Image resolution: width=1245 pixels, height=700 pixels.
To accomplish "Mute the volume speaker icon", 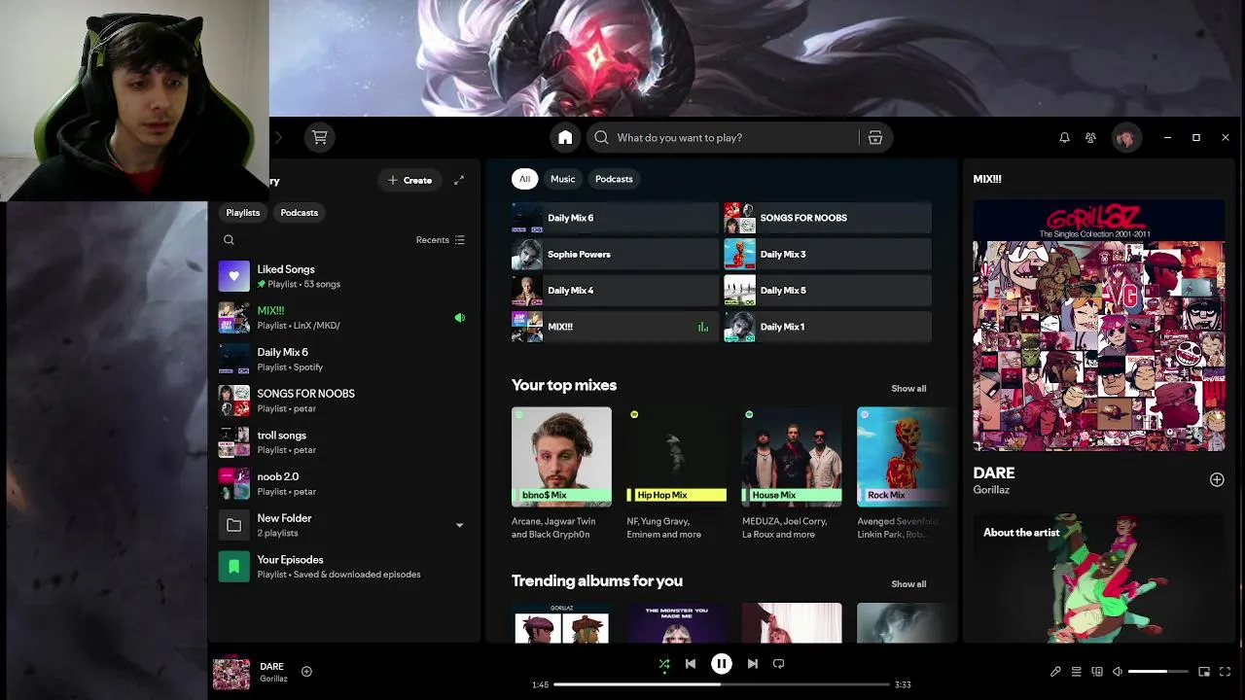I will click(1118, 672).
